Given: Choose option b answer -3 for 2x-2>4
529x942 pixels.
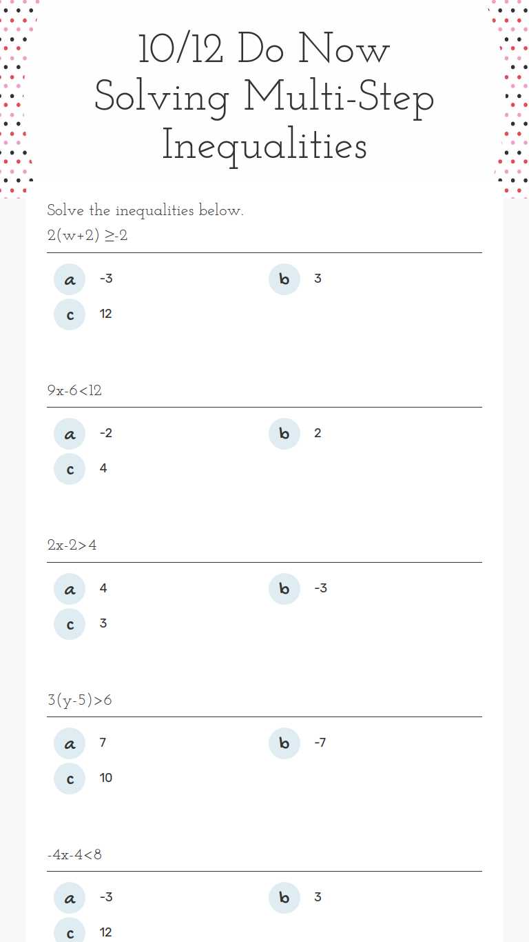Looking at the screenshot, I should pos(284,589).
